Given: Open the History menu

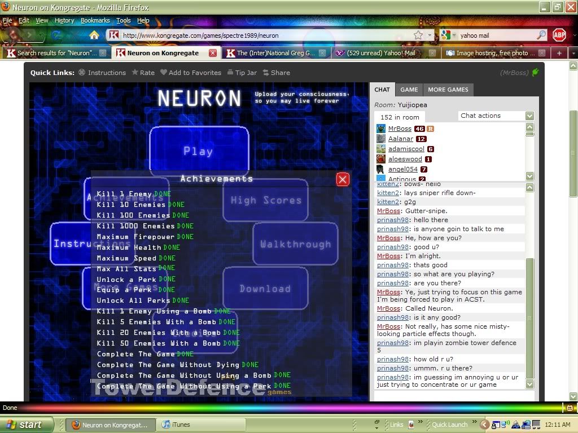Looking at the screenshot, I should [x=64, y=20].
